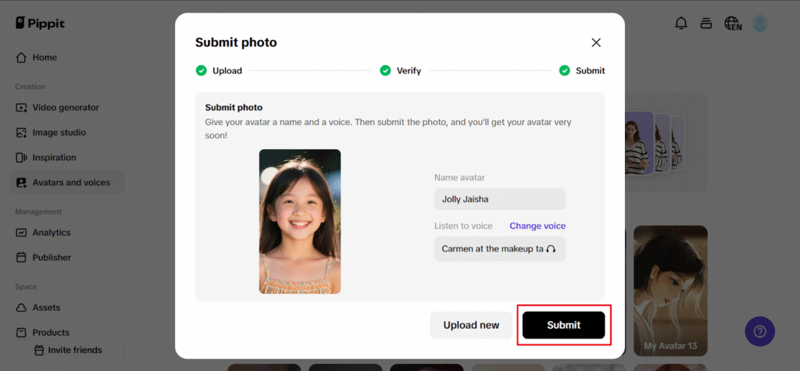
Task: Click the Upload new button
Action: click(471, 326)
